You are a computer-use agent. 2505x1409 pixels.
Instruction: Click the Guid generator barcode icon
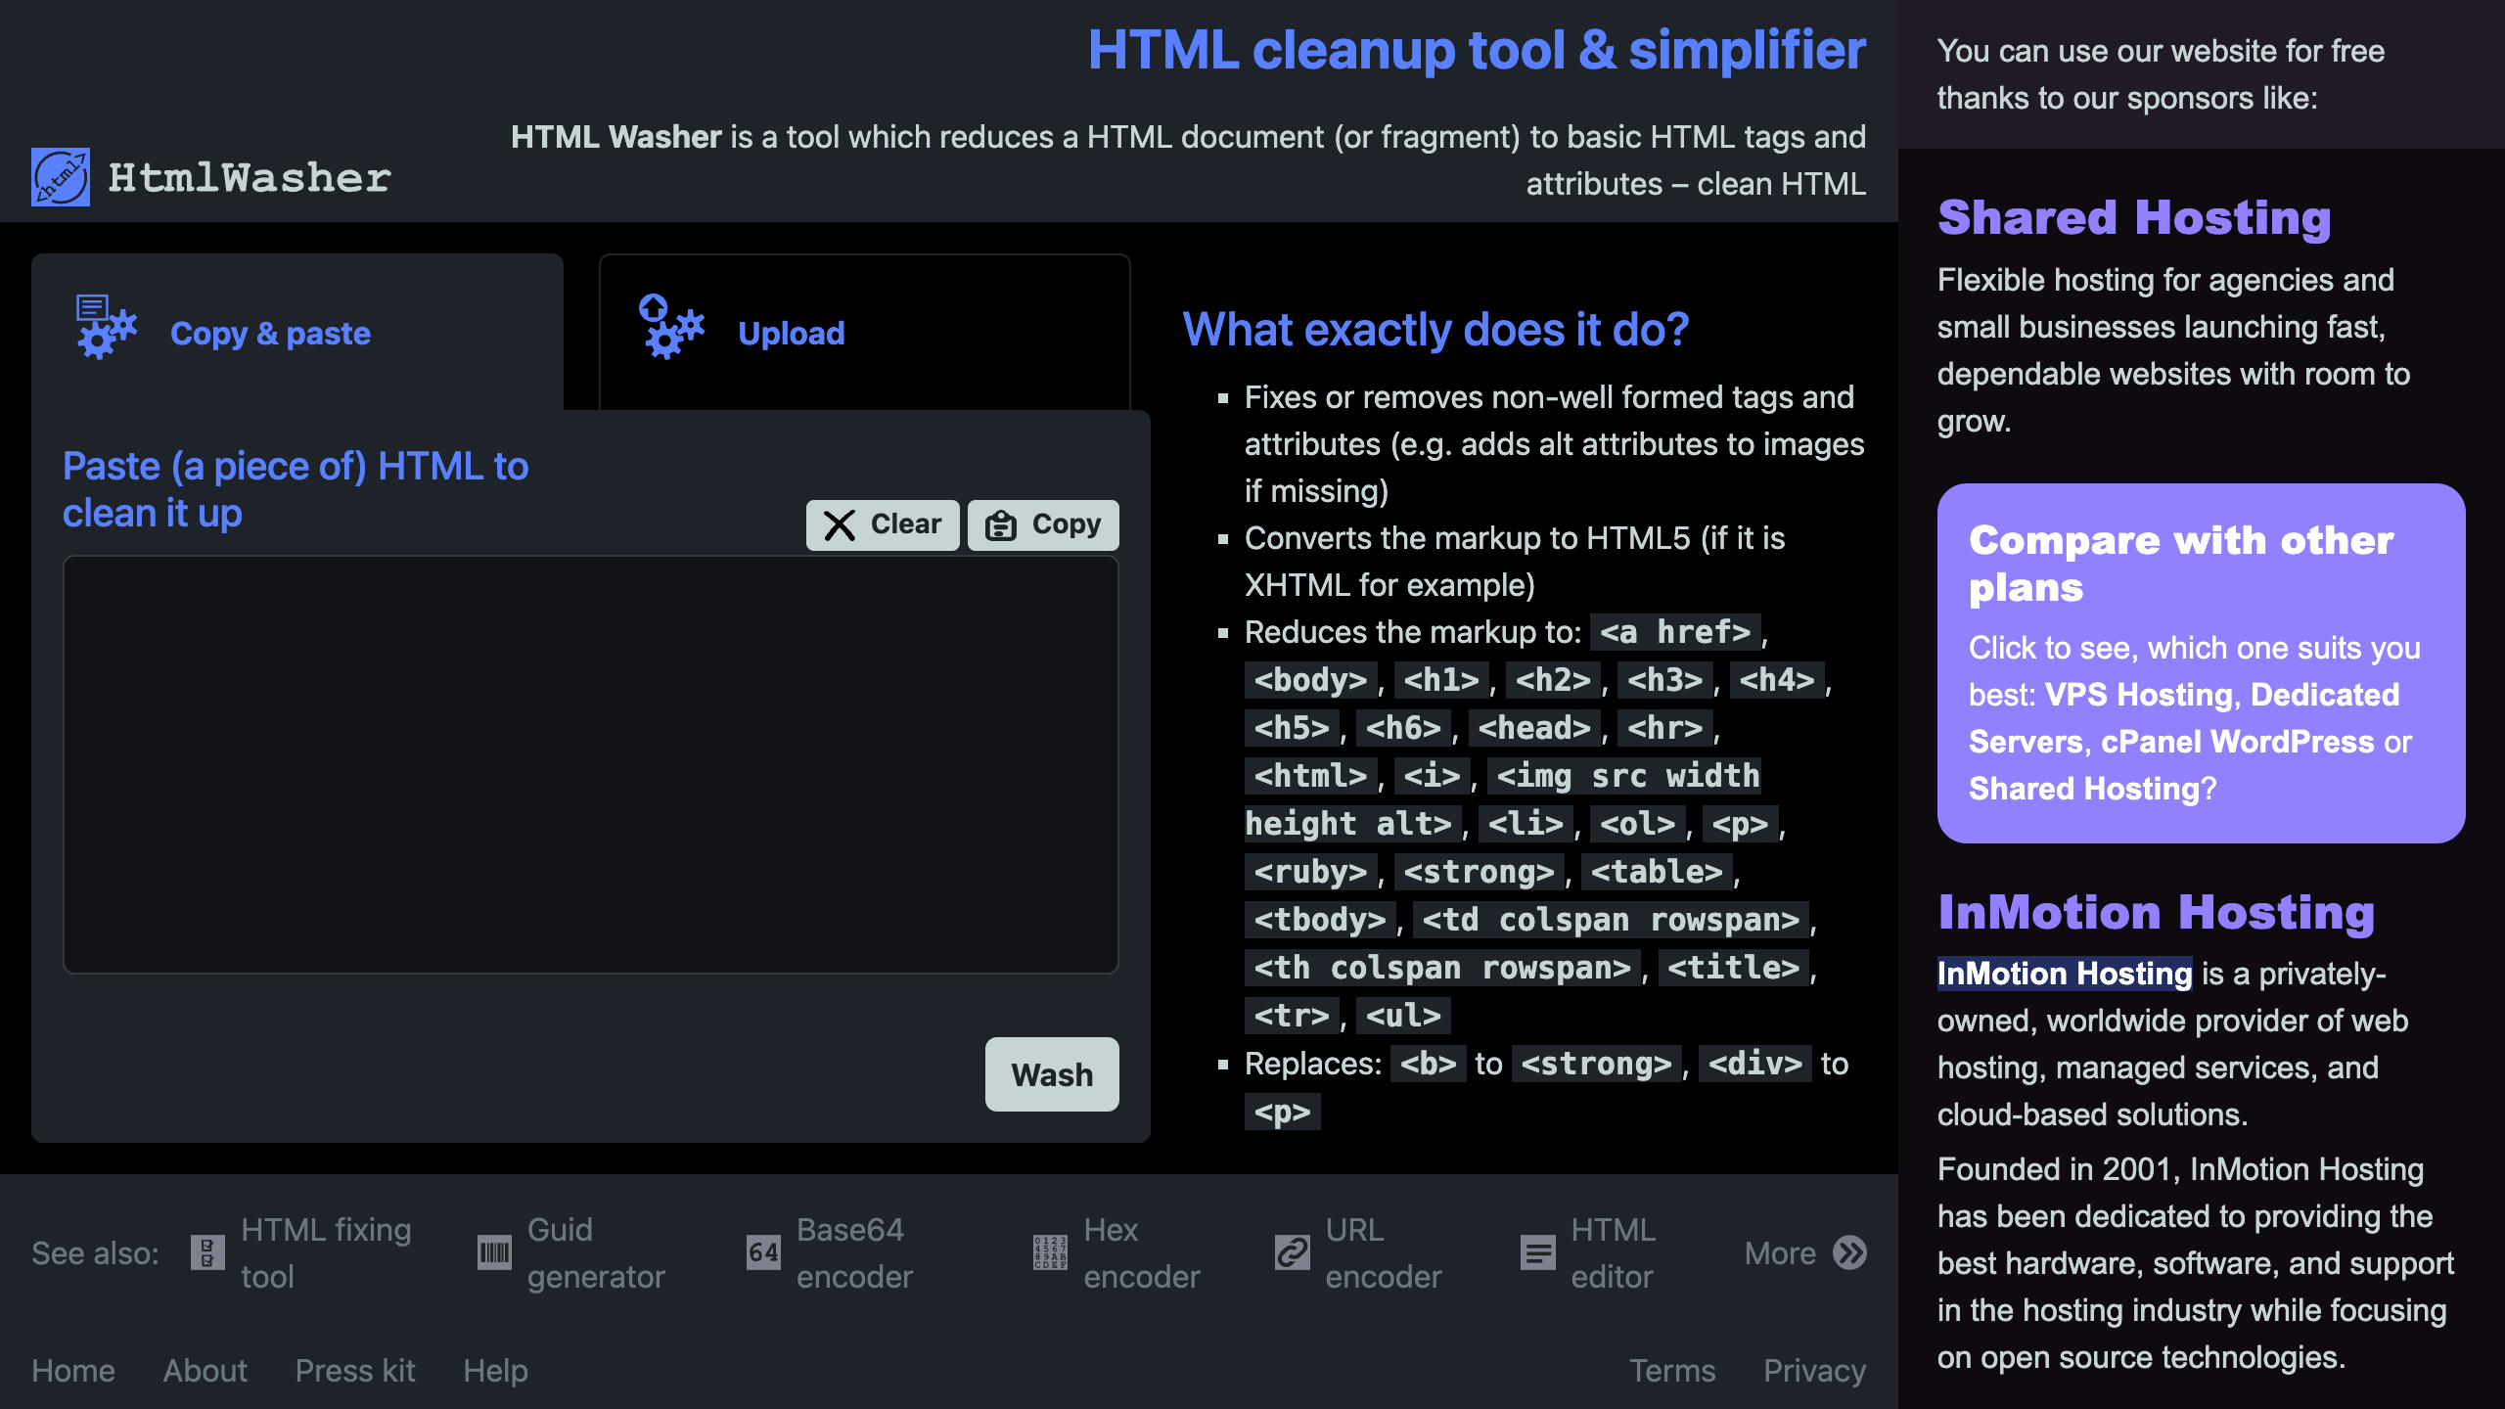coord(494,1252)
